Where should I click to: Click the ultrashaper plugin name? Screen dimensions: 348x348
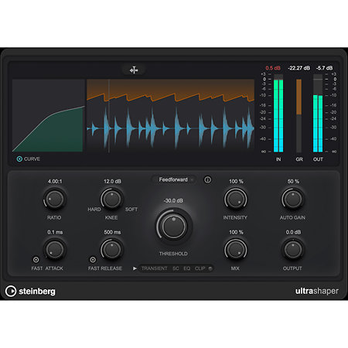click(x=317, y=291)
